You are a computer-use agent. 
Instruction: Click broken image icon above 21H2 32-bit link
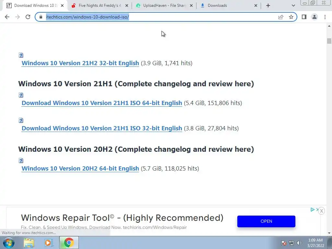coord(21,55)
